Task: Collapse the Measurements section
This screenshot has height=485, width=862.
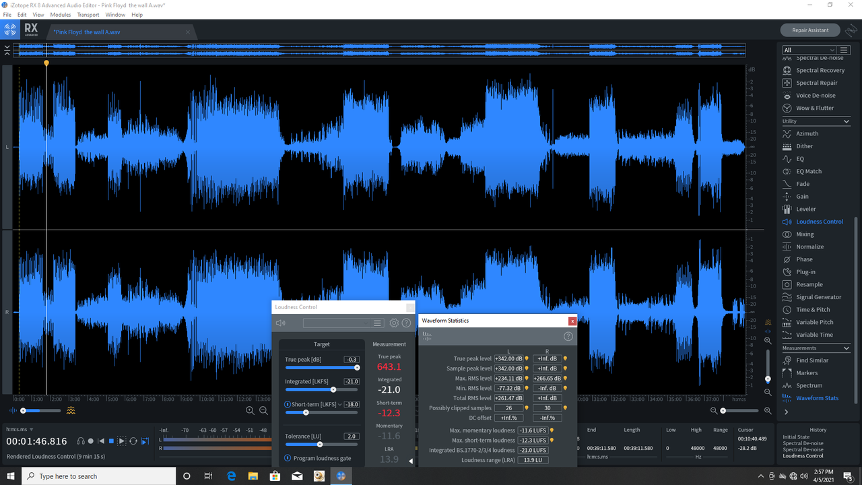Action: pos(847,348)
